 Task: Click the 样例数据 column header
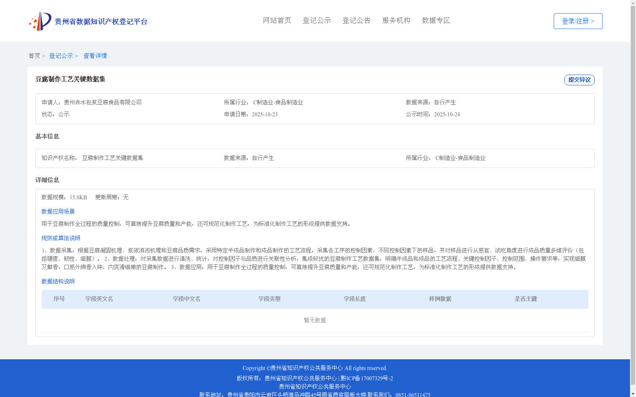click(x=440, y=299)
